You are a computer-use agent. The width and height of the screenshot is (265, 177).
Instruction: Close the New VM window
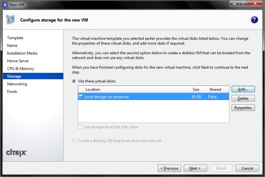tap(255, 4)
